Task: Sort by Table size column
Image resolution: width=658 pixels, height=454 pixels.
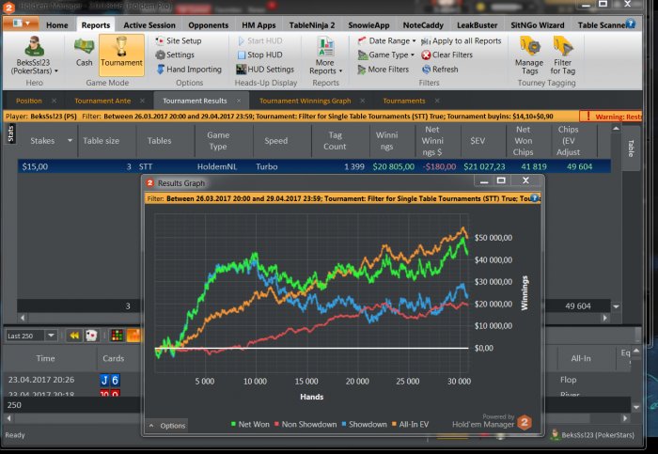Action: pyautogui.click(x=101, y=141)
